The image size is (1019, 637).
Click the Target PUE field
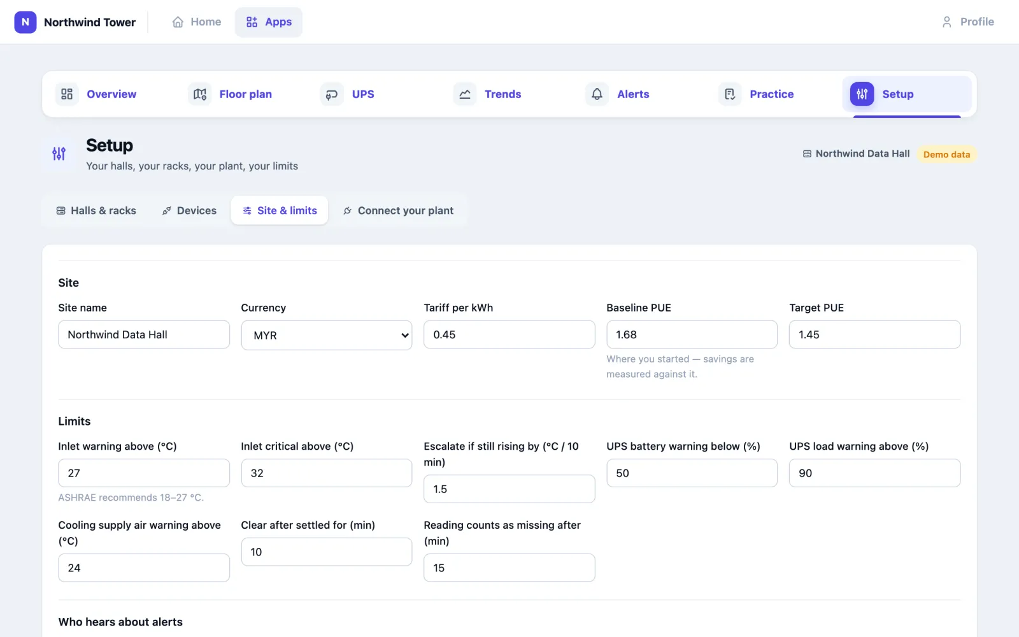point(874,334)
